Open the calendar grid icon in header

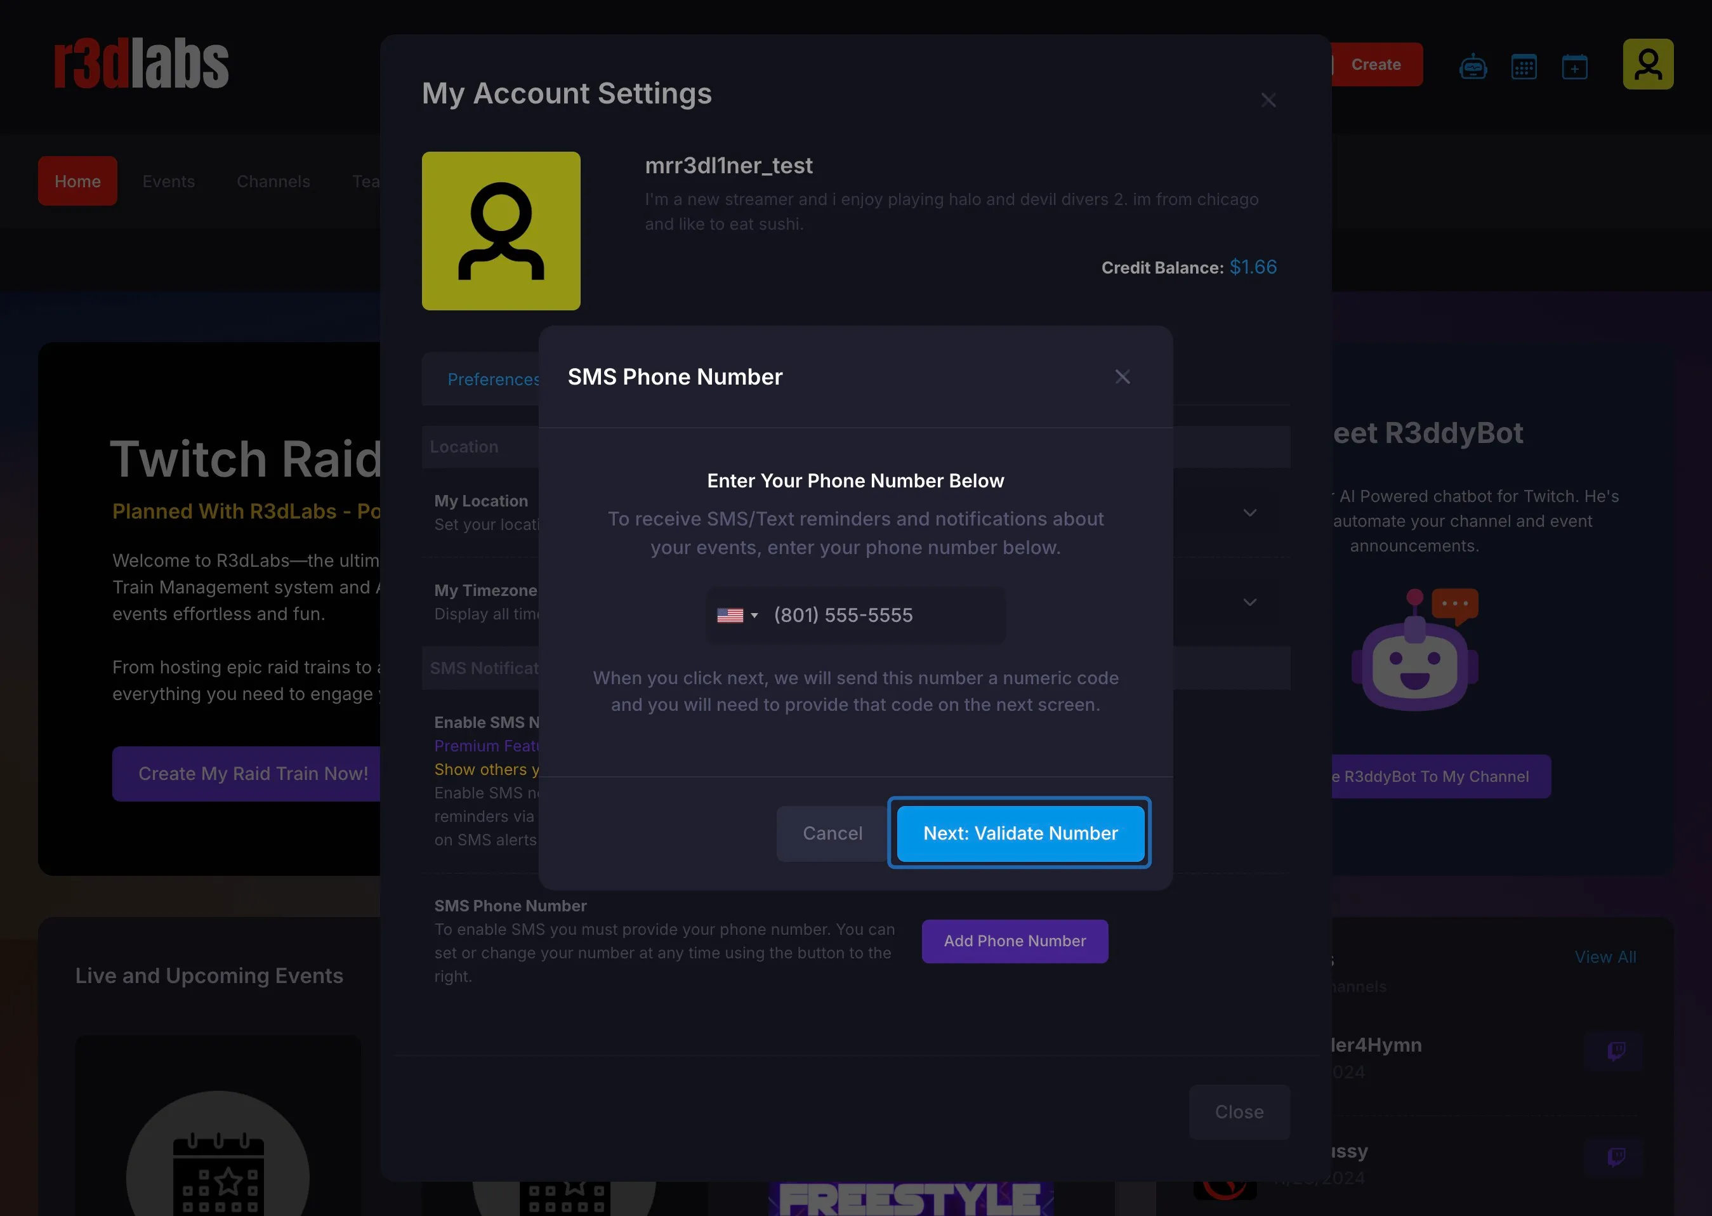[1524, 67]
